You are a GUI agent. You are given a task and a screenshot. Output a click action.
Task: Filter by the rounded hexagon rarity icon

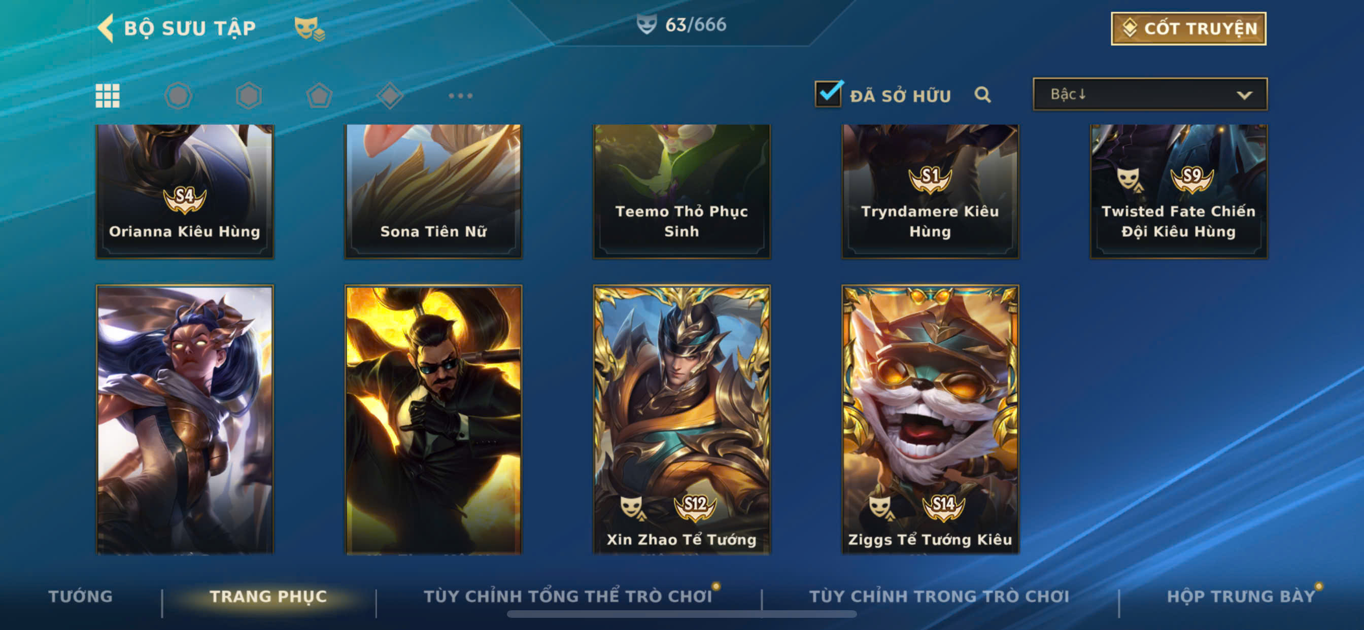point(178,96)
